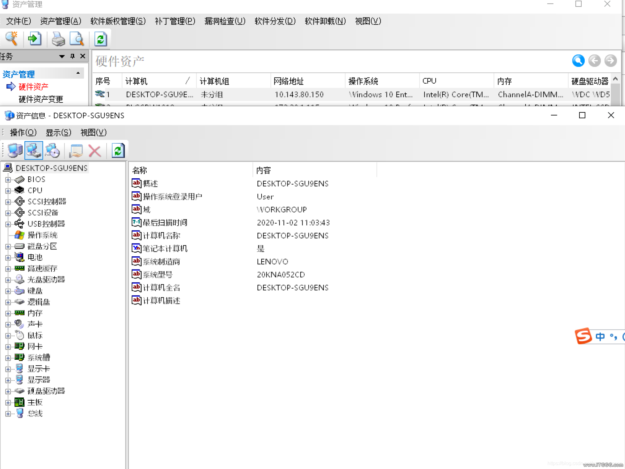This screenshot has height=469, width=625.
Task: Expand the USB控制器 tree node
Action: (x=8, y=224)
